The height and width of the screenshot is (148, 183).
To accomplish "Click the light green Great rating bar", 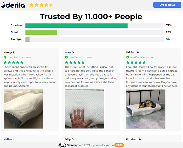I will [x=41, y=32].
